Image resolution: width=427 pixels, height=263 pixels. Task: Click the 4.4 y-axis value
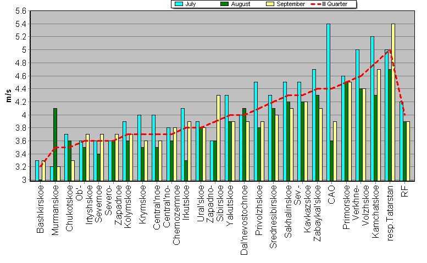21,89
